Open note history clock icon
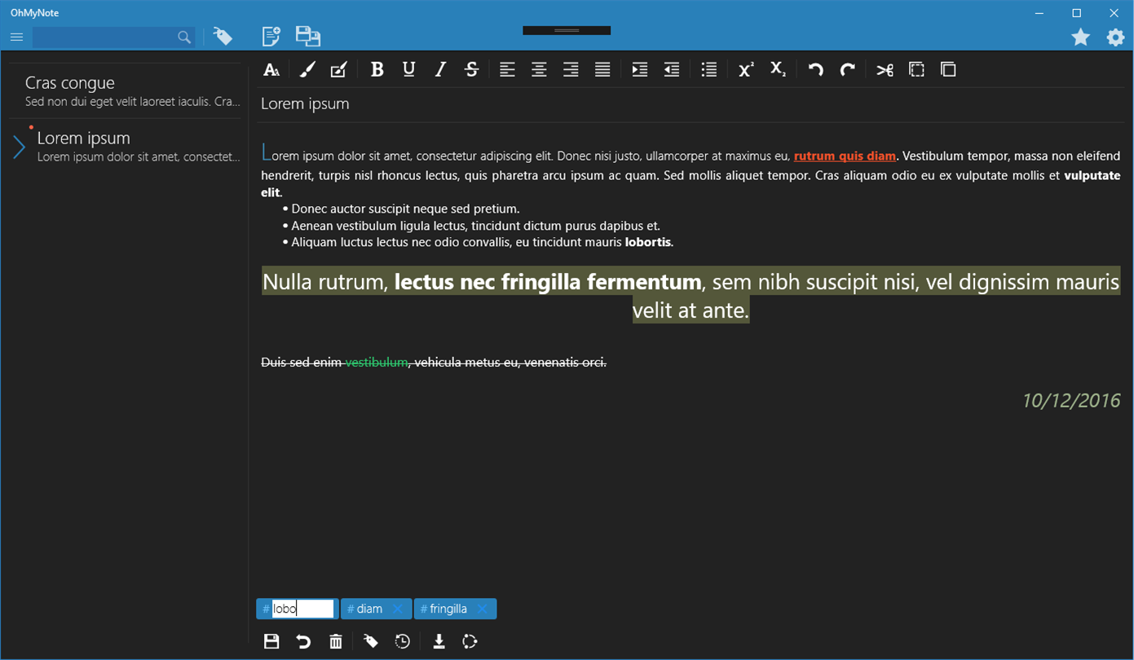The height and width of the screenshot is (660, 1134). point(403,641)
